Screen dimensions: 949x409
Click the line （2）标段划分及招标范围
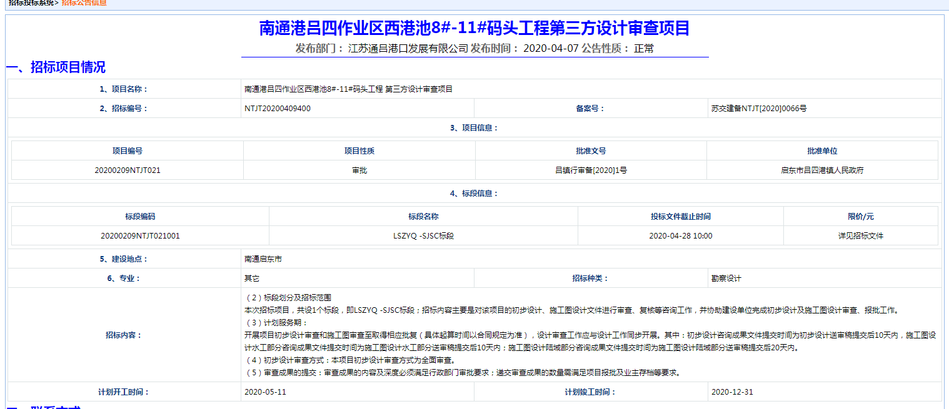[288, 298]
